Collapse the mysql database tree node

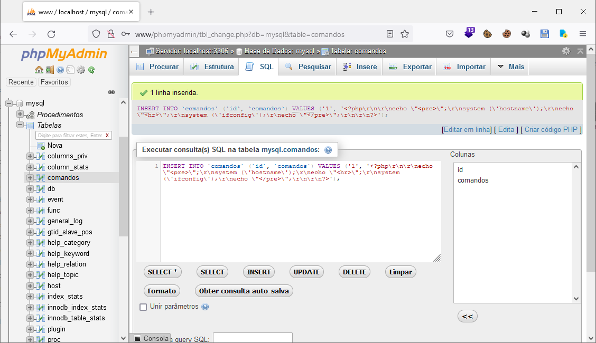click(x=9, y=103)
